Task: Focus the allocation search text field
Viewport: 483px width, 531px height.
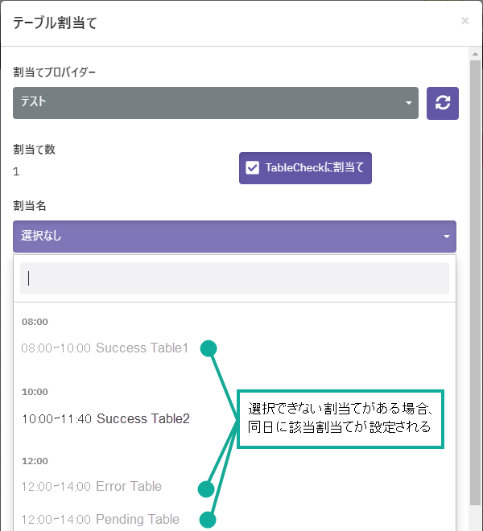Action: pyautogui.click(x=234, y=278)
